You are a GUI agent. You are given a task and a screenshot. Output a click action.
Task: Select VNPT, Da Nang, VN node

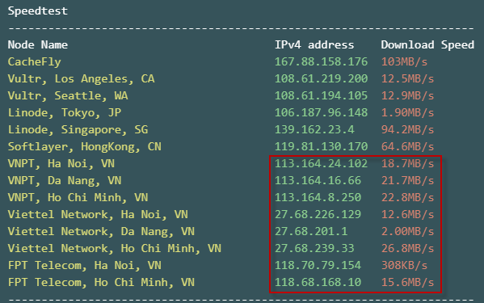pos(65,181)
